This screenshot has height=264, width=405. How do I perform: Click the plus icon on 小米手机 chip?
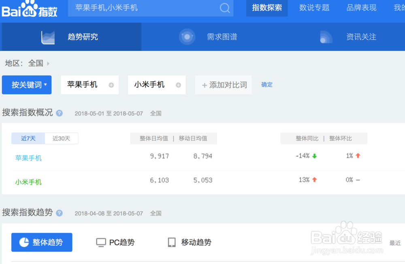click(x=178, y=85)
